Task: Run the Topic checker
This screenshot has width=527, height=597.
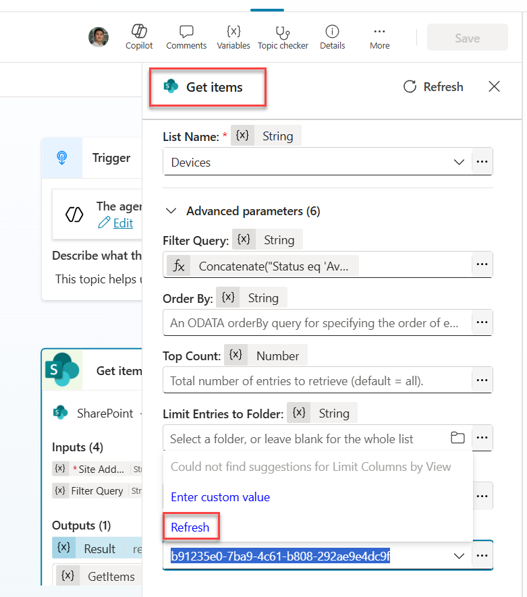Action: tap(283, 37)
